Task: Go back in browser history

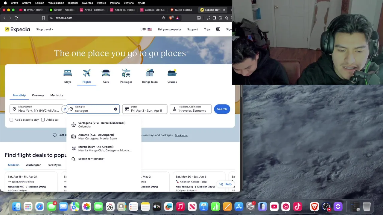Action: [x=4, y=18]
